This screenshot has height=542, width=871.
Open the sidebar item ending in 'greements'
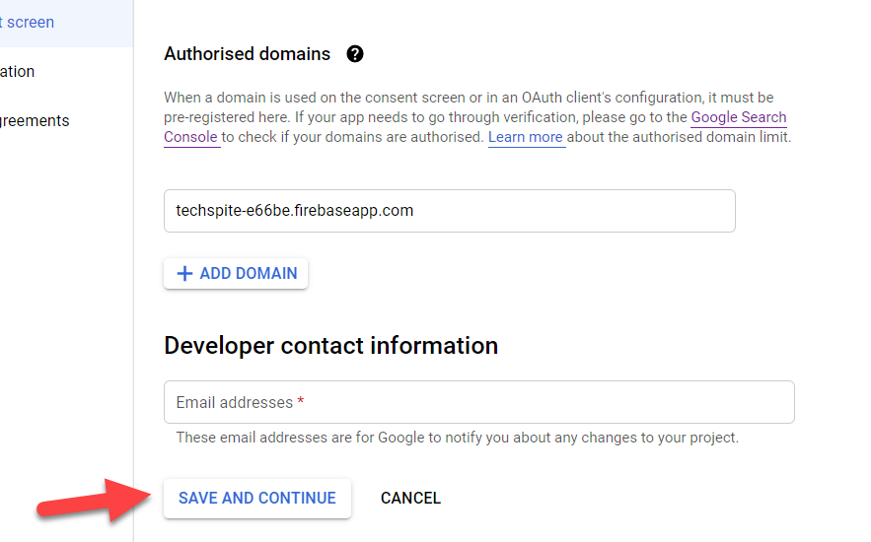coord(35,120)
